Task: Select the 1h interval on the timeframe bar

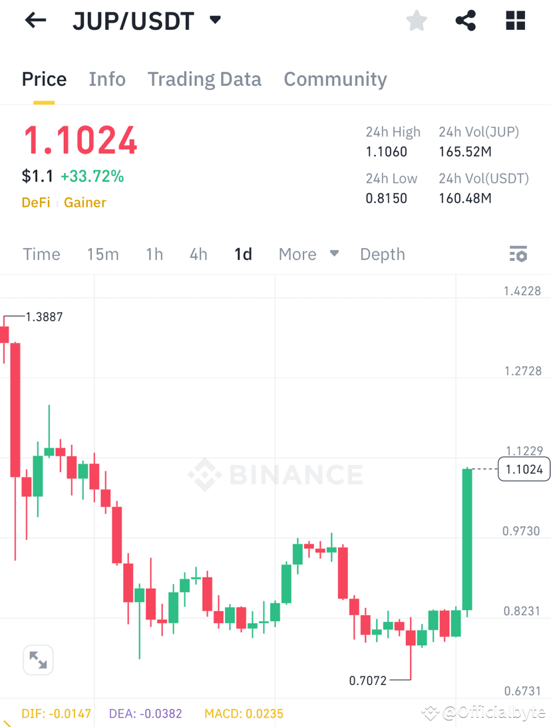Action: [154, 253]
